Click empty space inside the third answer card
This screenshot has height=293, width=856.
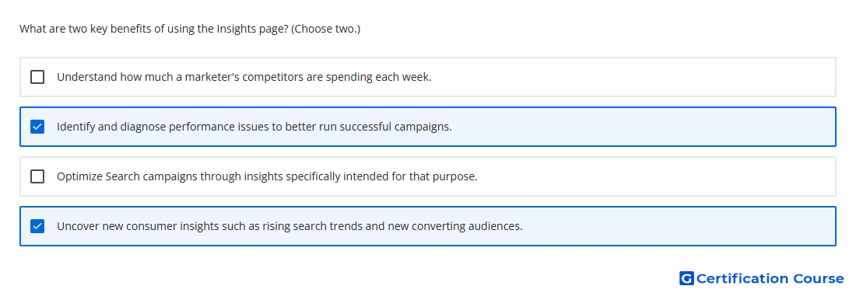coord(655,176)
